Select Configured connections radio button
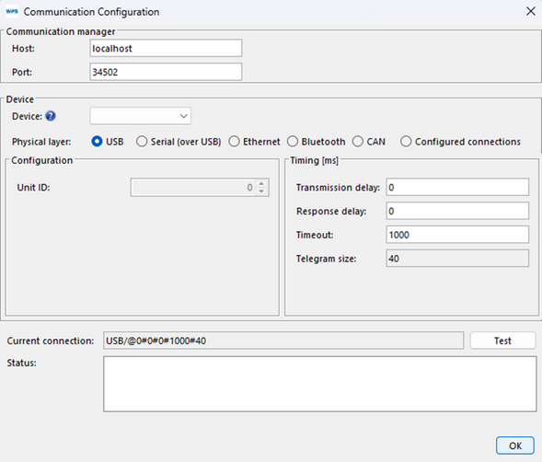Viewport: 542px width, 462px height. (406, 142)
